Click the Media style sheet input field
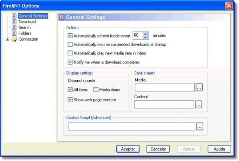 [164, 87]
